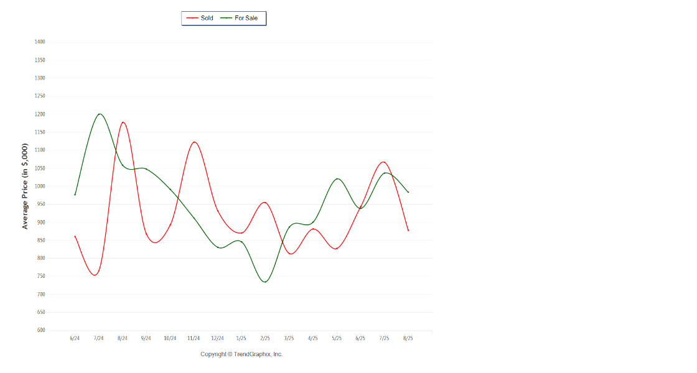Click the Sold peak at 7/25
The width and height of the screenshot is (697, 373).
384,162
